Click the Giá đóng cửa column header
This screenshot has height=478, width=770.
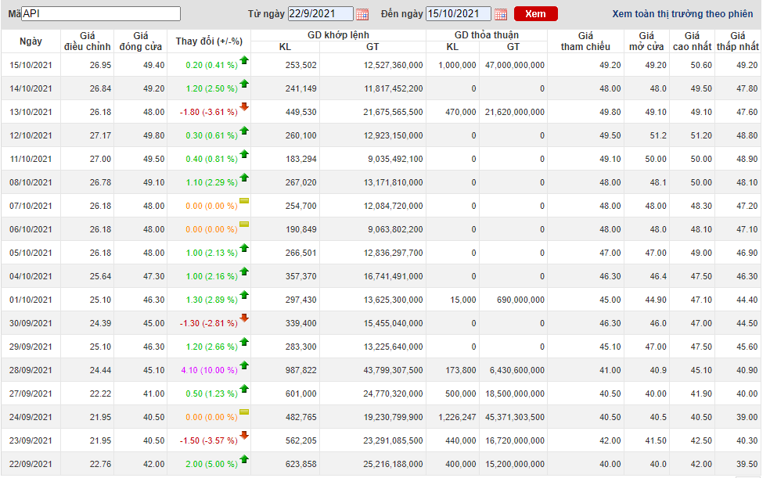coord(140,41)
